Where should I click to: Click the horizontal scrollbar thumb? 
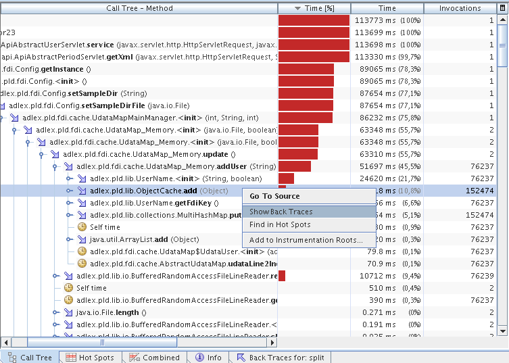pos(102,342)
